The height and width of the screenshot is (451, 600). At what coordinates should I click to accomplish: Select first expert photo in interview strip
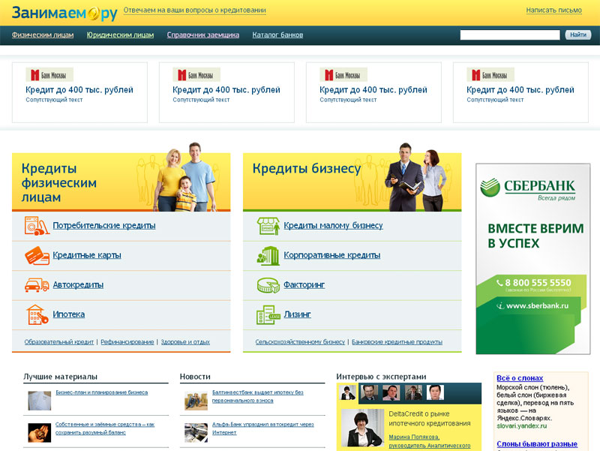click(348, 392)
